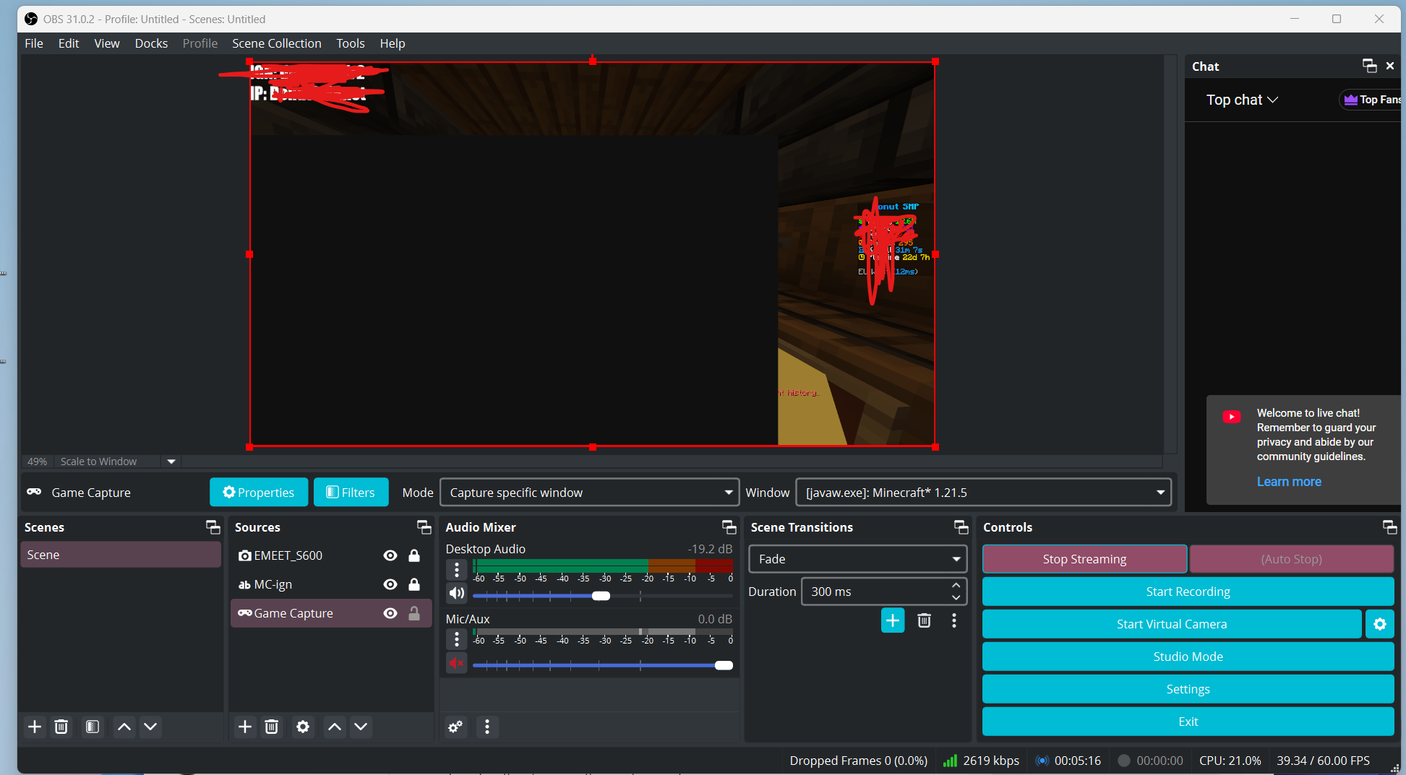The height and width of the screenshot is (775, 1406).
Task: Open the Fade transition dropdown
Action: click(x=858, y=559)
